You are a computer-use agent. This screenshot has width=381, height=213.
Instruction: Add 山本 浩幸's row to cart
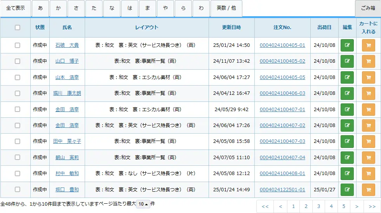pos(368,77)
